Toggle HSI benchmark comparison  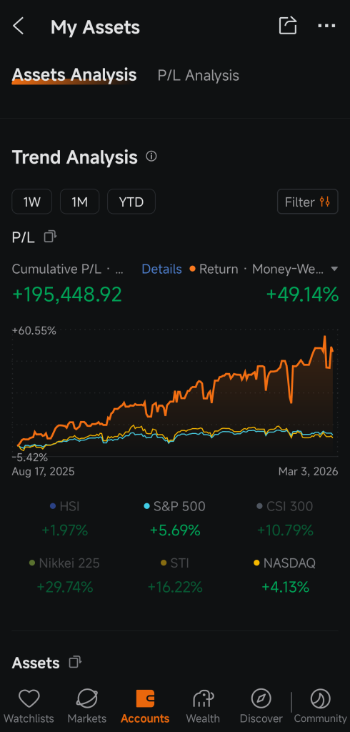tap(65, 507)
